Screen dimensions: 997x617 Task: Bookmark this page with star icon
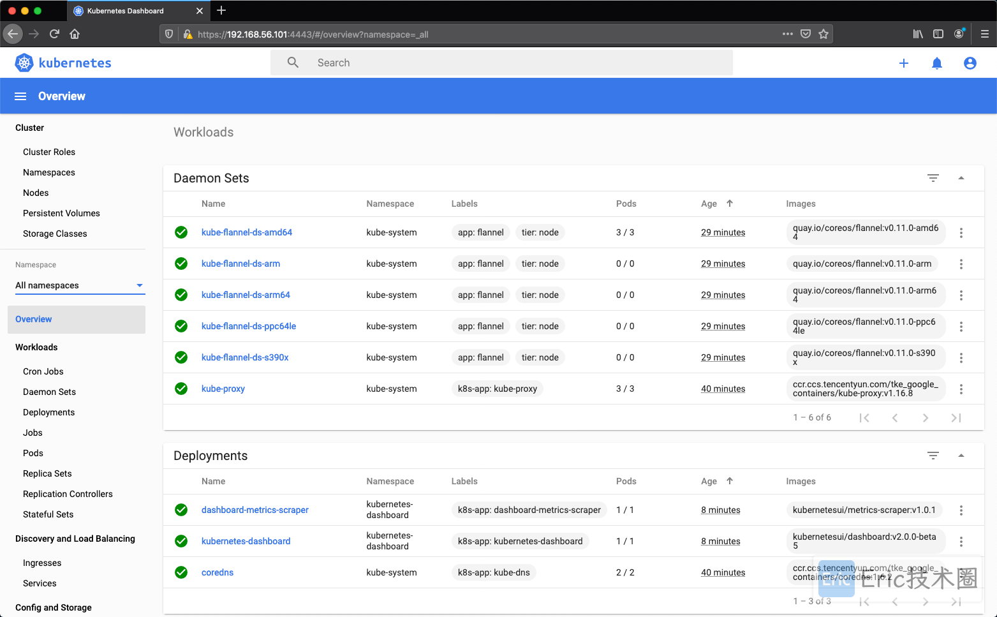(x=823, y=34)
